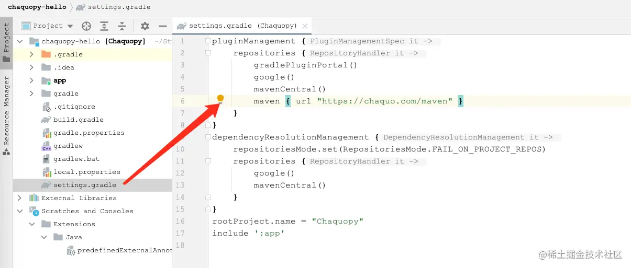Click line number 6 in the gutter
The image size is (631, 268).
point(182,101)
